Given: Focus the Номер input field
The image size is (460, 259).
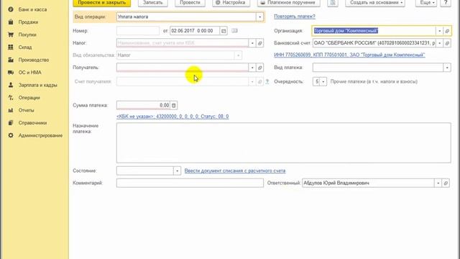Looking at the screenshot, I should click(138, 31).
